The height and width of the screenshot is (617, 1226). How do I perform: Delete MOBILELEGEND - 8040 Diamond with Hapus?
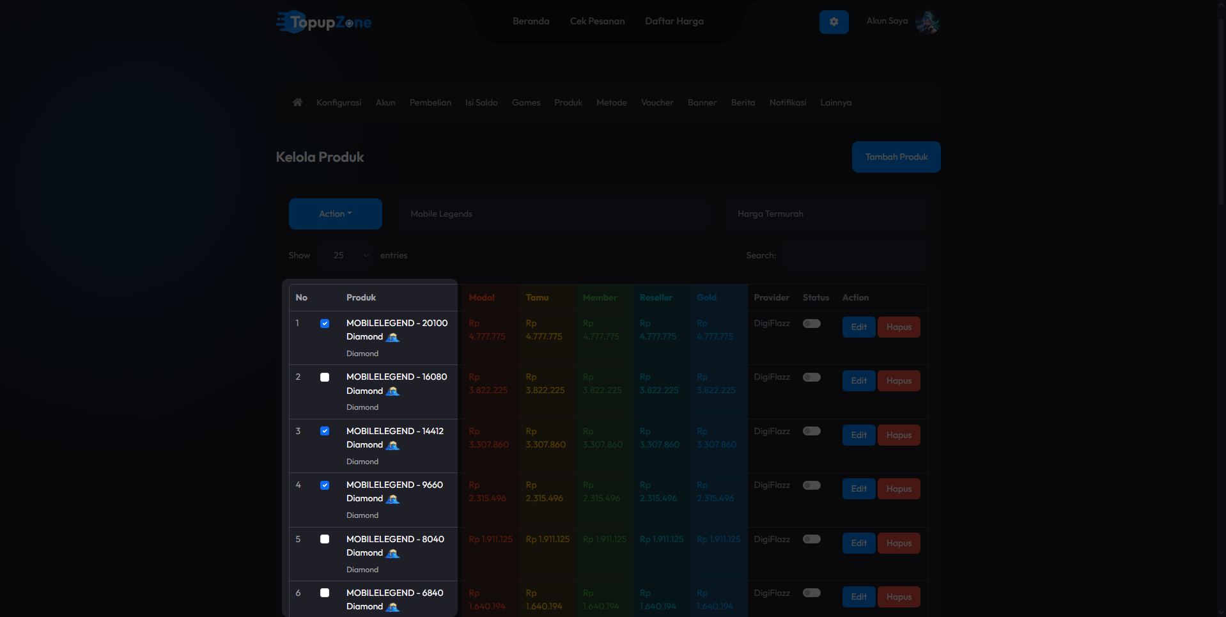pyautogui.click(x=899, y=543)
